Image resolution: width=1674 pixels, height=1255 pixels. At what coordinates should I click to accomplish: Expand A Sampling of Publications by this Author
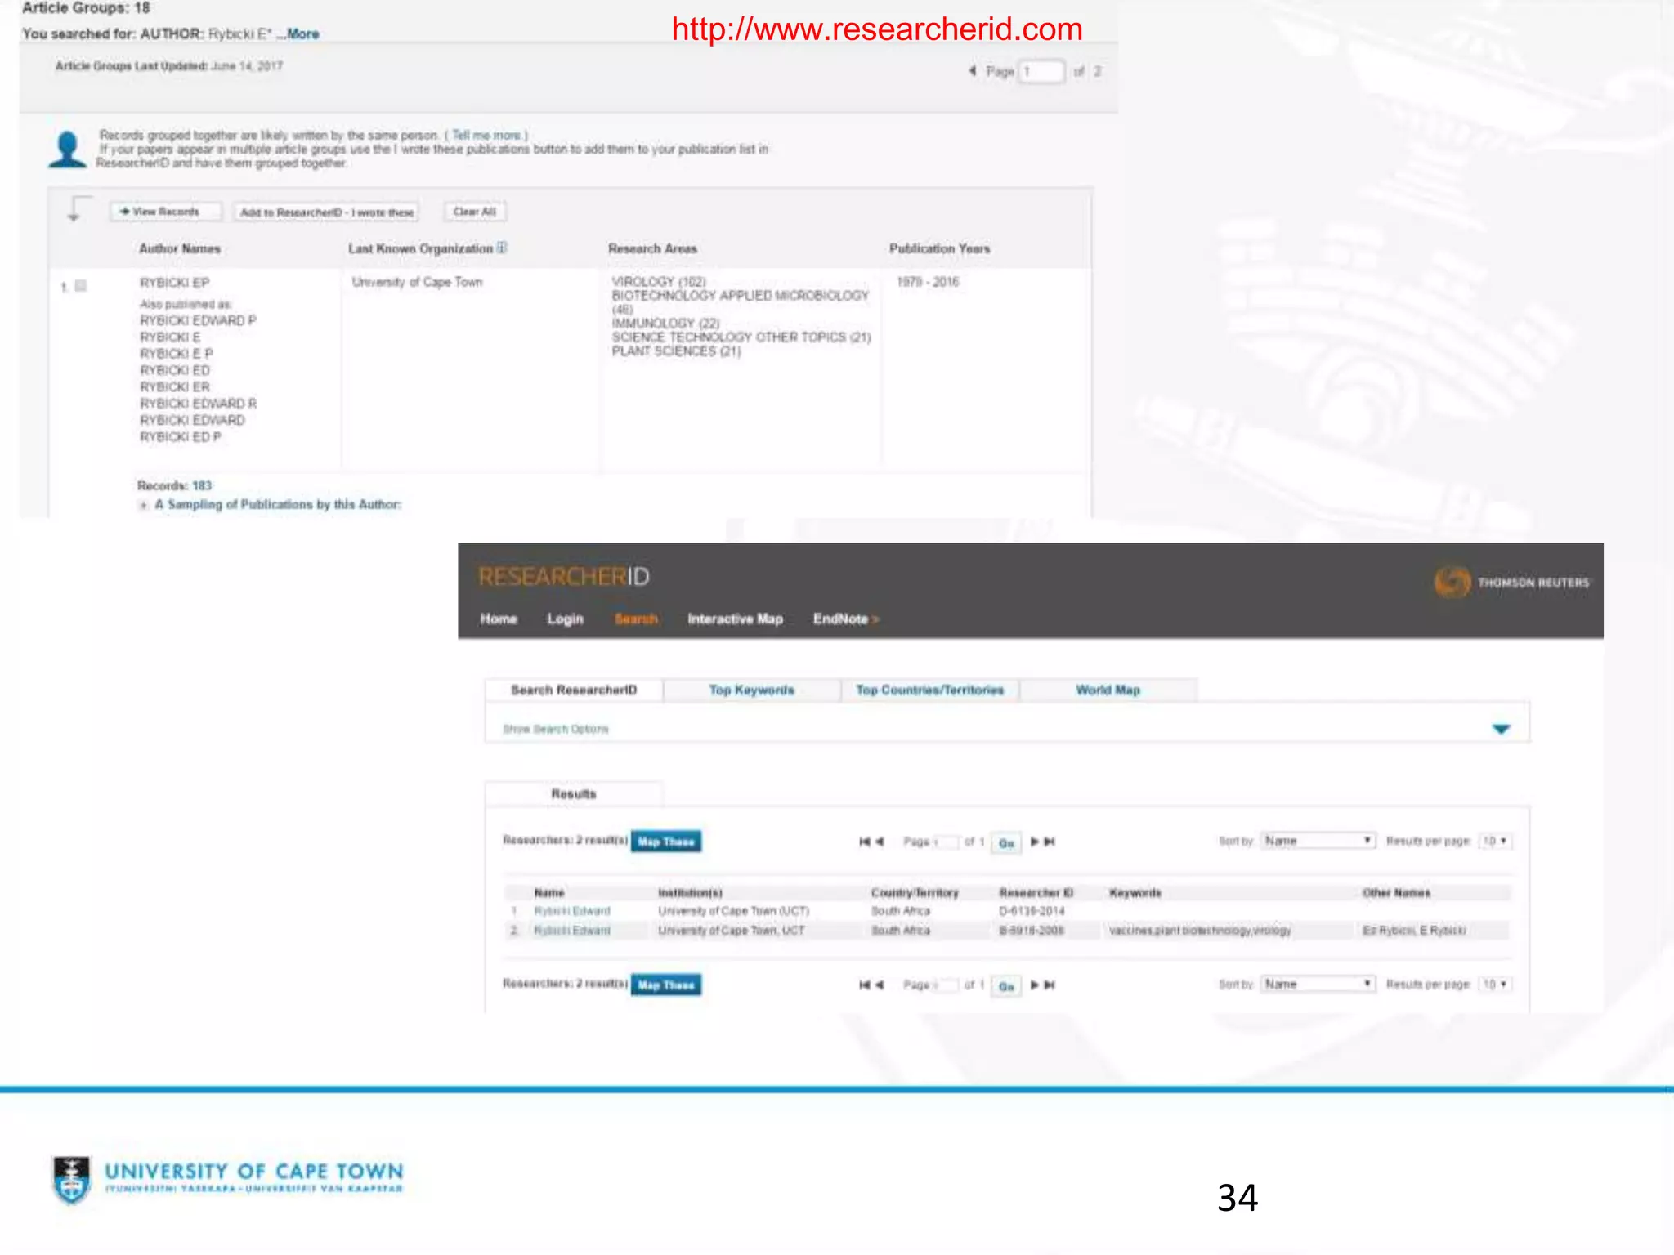coord(144,505)
